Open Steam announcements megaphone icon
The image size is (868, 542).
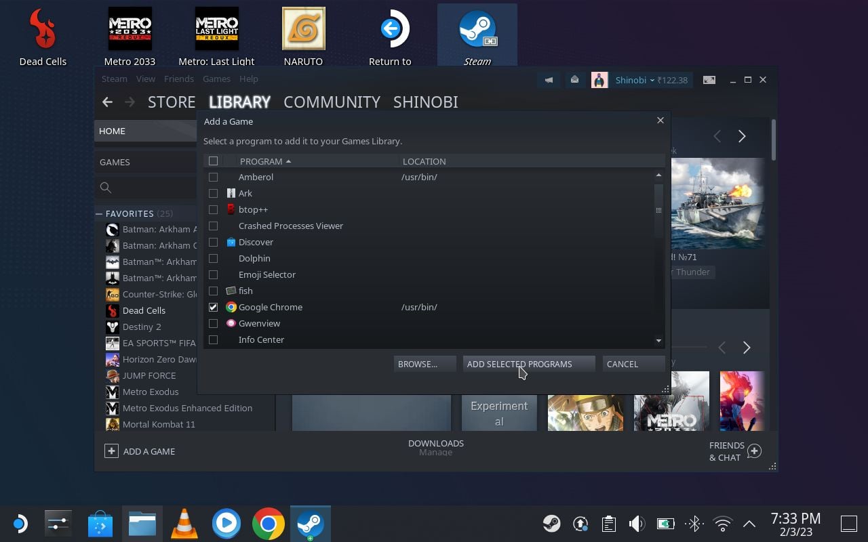(549, 80)
